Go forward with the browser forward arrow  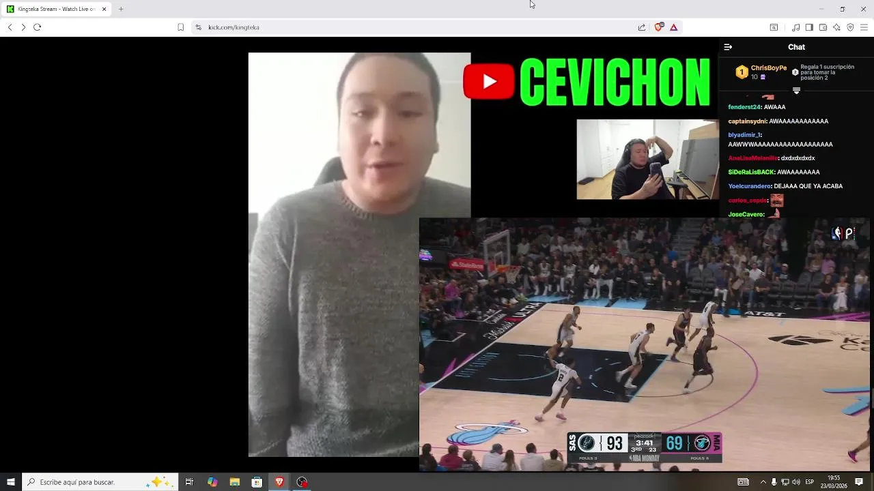click(x=23, y=27)
